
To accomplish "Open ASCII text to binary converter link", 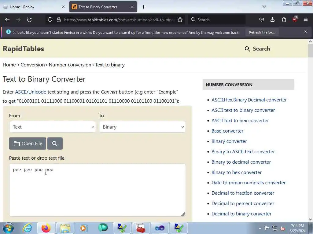I will (x=243, y=110).
